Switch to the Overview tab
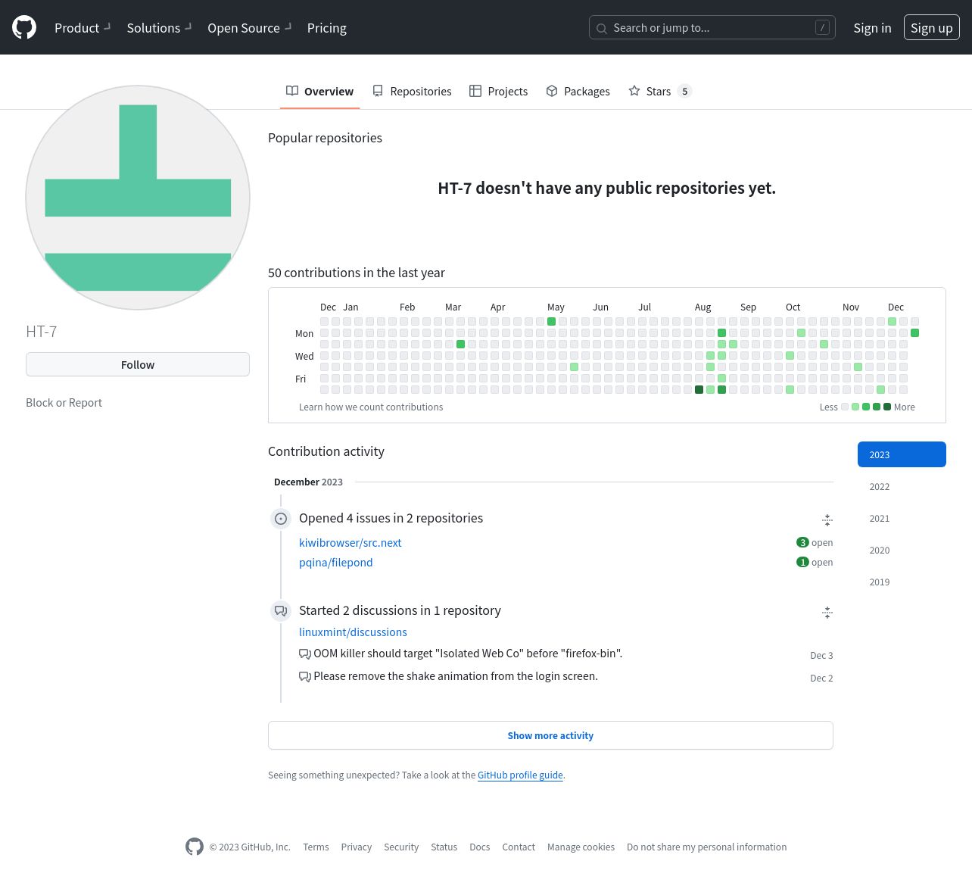This screenshot has height=886, width=972. [x=319, y=91]
